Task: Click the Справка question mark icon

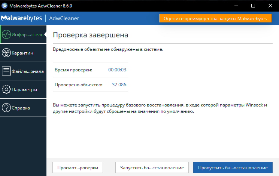Action: [x=6, y=108]
